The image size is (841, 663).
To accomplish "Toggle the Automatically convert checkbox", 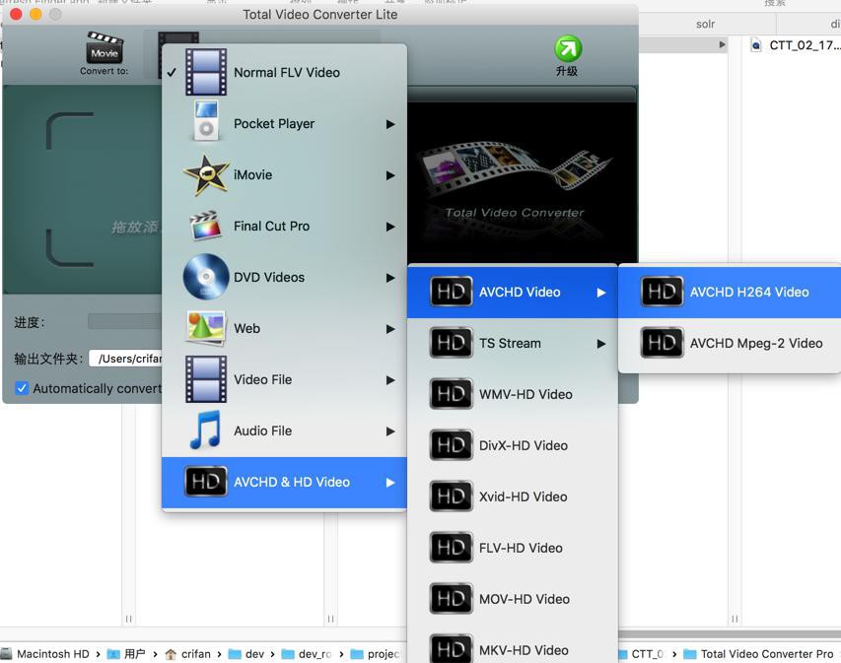I will pos(22,388).
